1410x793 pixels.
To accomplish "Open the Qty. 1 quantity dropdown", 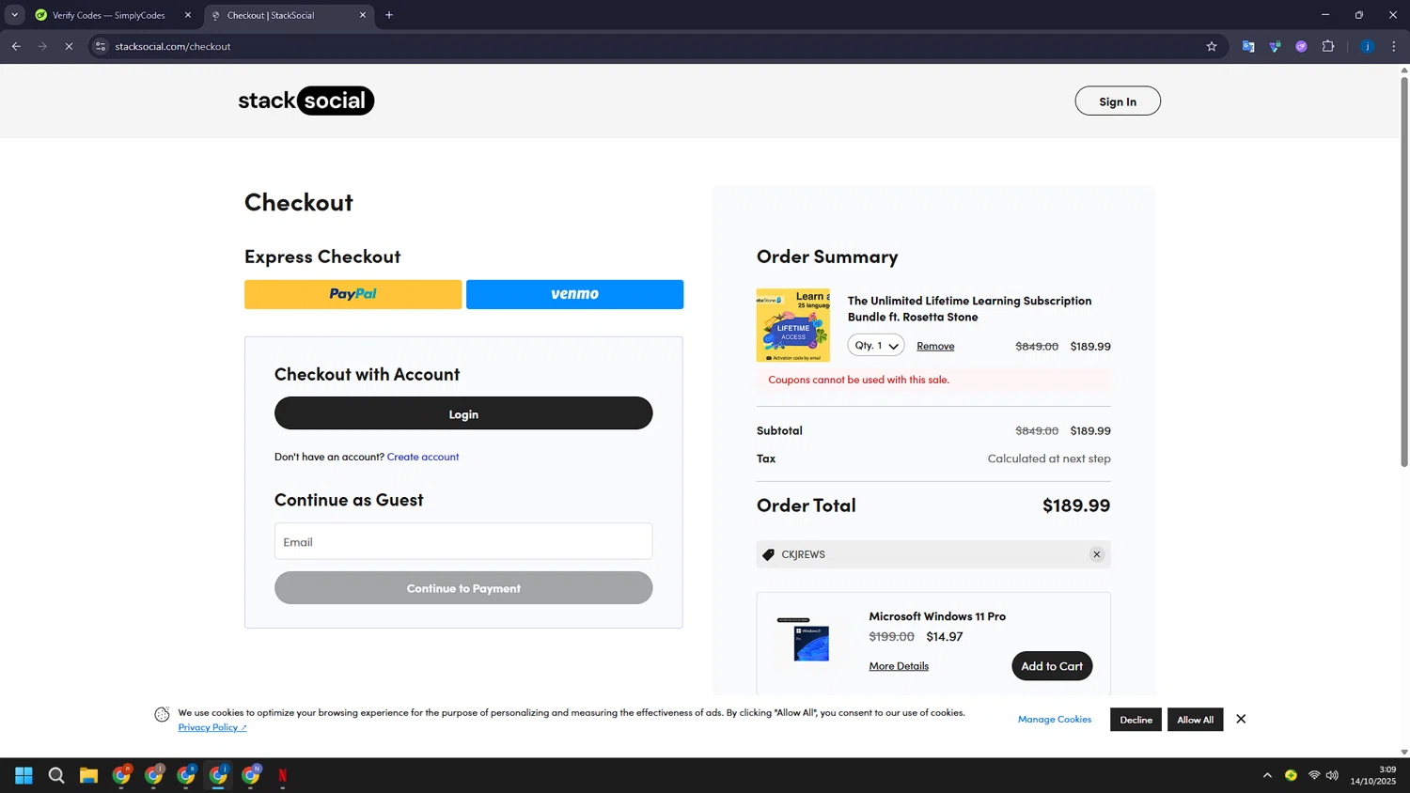I will (x=876, y=346).
